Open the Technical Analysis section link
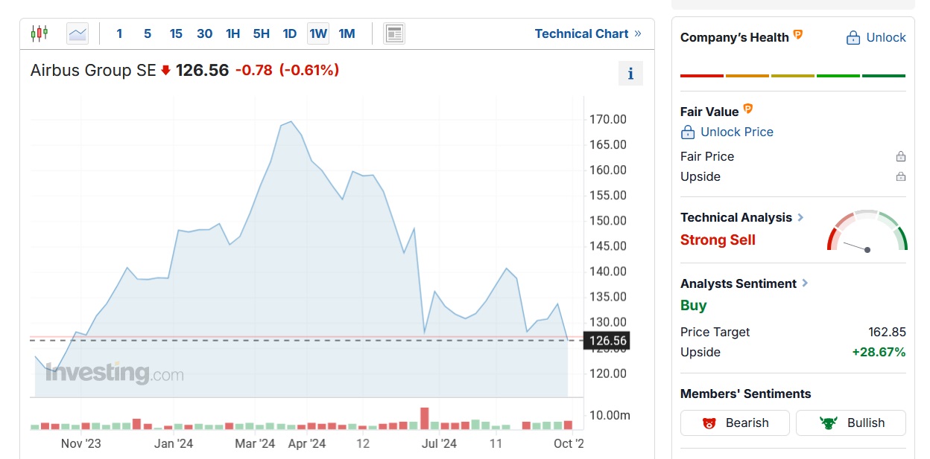Image resolution: width=930 pixels, height=459 pixels. 742,217
